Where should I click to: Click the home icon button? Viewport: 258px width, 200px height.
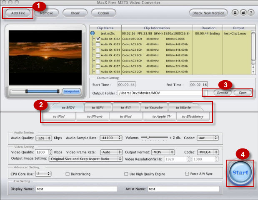(243, 12)
